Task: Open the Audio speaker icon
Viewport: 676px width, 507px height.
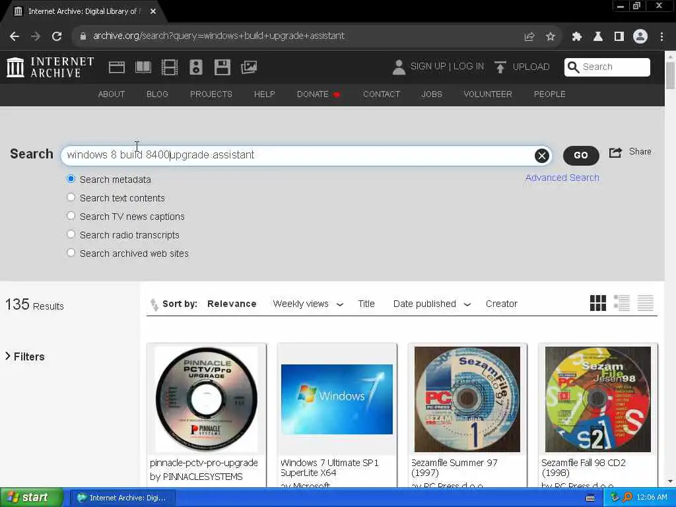Action: pos(195,67)
